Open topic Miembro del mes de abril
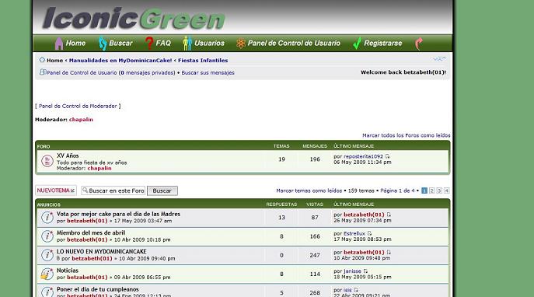This screenshot has height=297, width=534. pyautogui.click(x=91, y=232)
